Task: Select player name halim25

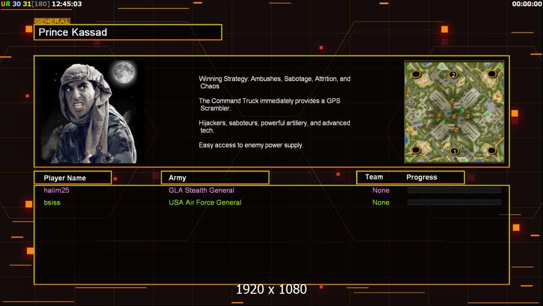Action: 57,190
